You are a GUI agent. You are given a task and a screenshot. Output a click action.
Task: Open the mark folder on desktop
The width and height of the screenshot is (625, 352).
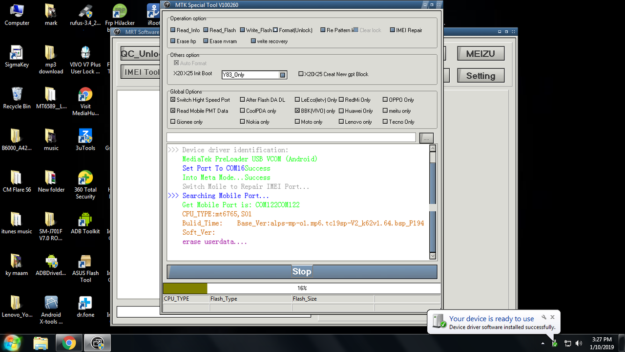pos(51,15)
